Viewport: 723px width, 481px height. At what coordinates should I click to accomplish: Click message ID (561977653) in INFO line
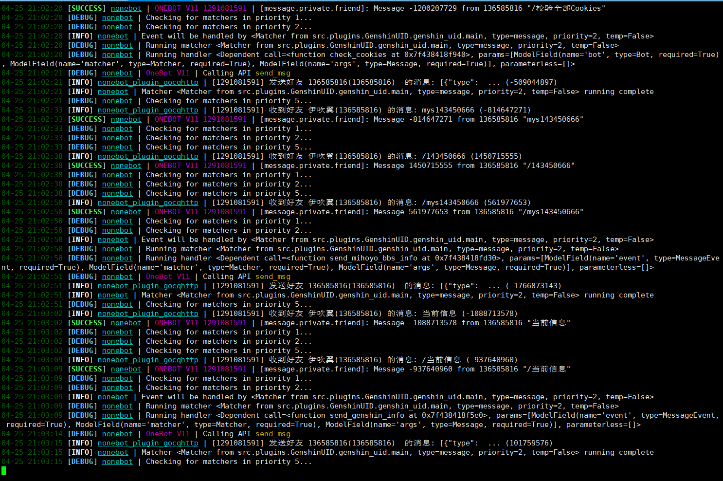(x=507, y=203)
